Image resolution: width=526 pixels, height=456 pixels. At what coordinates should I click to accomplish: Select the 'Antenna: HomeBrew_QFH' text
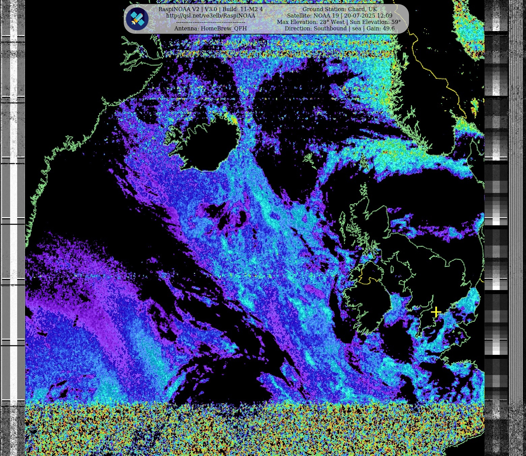[x=211, y=29]
